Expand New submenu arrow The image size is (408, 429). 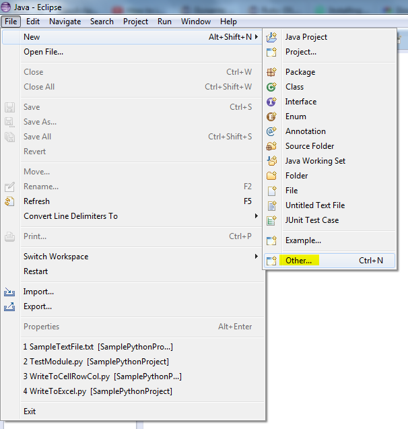257,36
